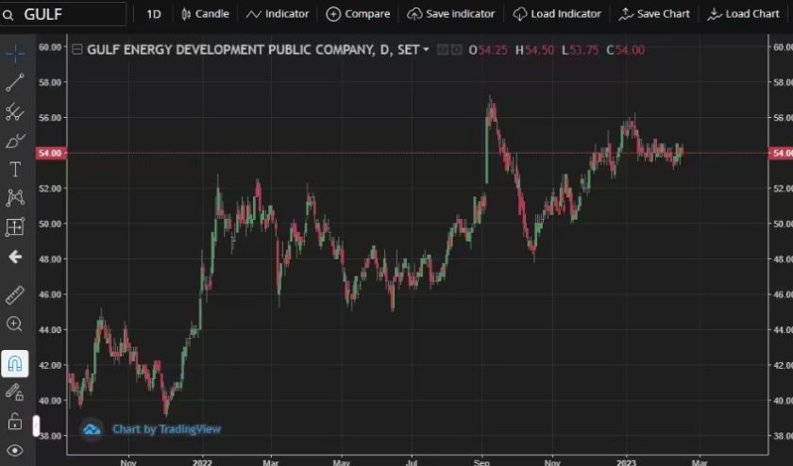Click the candle chart type icon
Image resolution: width=793 pixels, height=466 pixels.
(186, 15)
